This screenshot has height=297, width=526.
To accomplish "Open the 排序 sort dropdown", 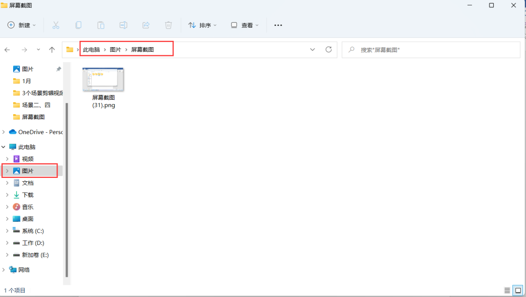I will click(x=202, y=25).
